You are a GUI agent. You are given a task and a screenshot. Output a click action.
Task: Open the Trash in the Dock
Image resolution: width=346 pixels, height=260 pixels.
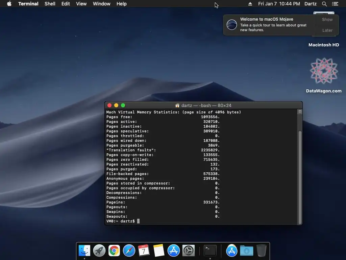[x=262, y=251]
